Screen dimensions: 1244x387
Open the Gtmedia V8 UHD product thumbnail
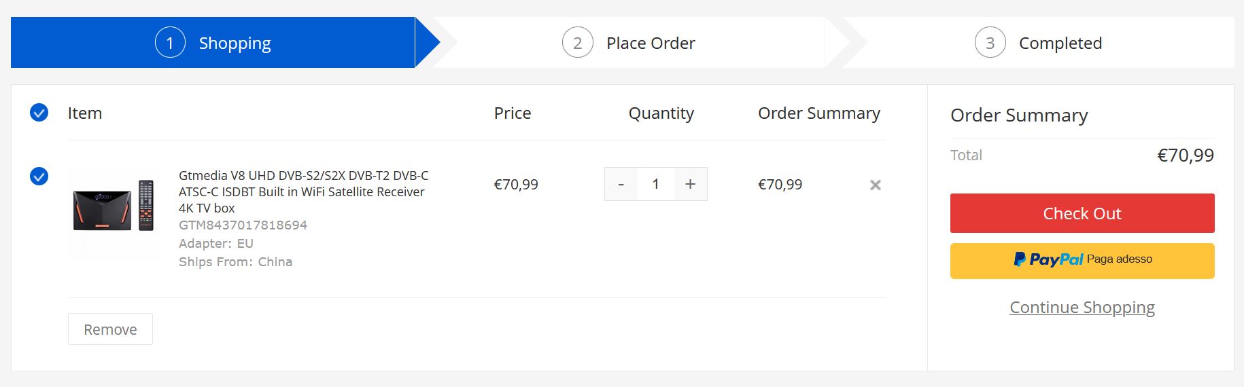coord(114,206)
